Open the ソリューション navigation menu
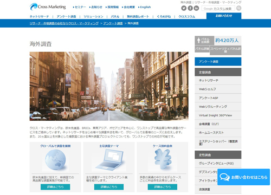Image resolution: width=271 pixels, height=195 pixels. 93,16
